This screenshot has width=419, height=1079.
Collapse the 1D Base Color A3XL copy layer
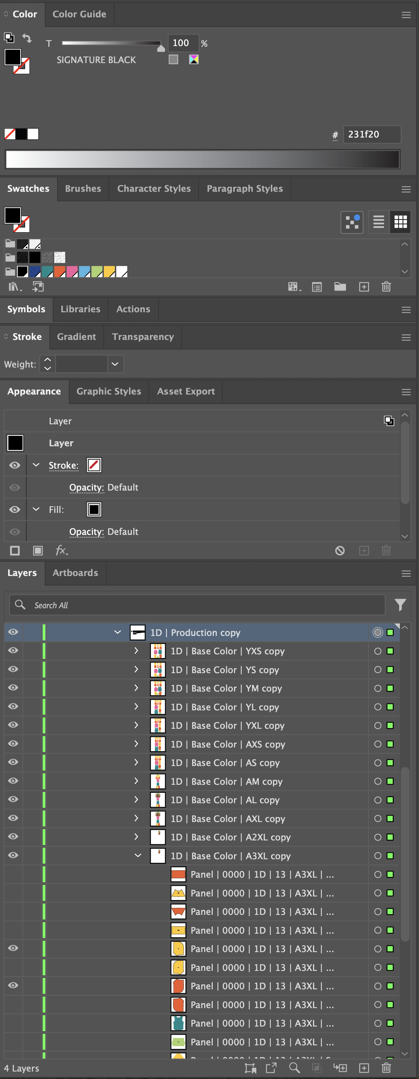click(x=138, y=855)
